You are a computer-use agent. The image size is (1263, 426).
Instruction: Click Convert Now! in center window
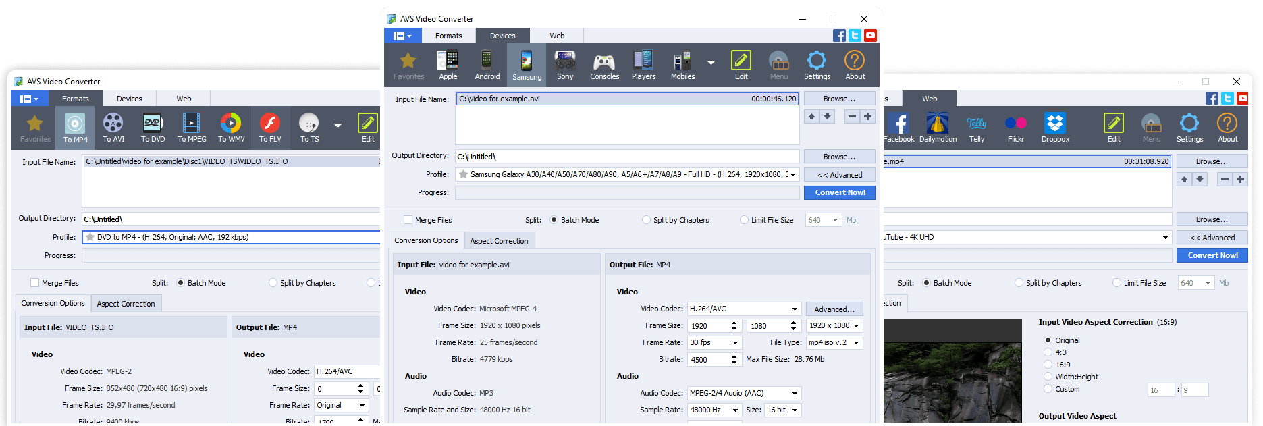[840, 192]
